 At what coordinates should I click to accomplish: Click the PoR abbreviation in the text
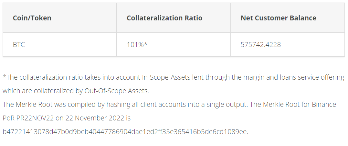9,118
